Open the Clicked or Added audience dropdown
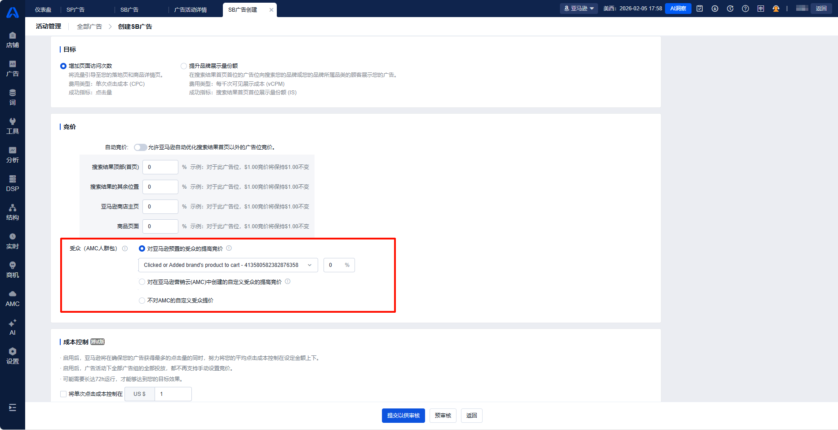This screenshot has width=838, height=430. [x=228, y=265]
